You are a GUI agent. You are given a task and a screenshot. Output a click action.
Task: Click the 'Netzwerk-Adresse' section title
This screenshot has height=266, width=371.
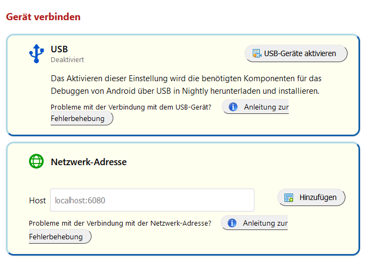(x=89, y=162)
